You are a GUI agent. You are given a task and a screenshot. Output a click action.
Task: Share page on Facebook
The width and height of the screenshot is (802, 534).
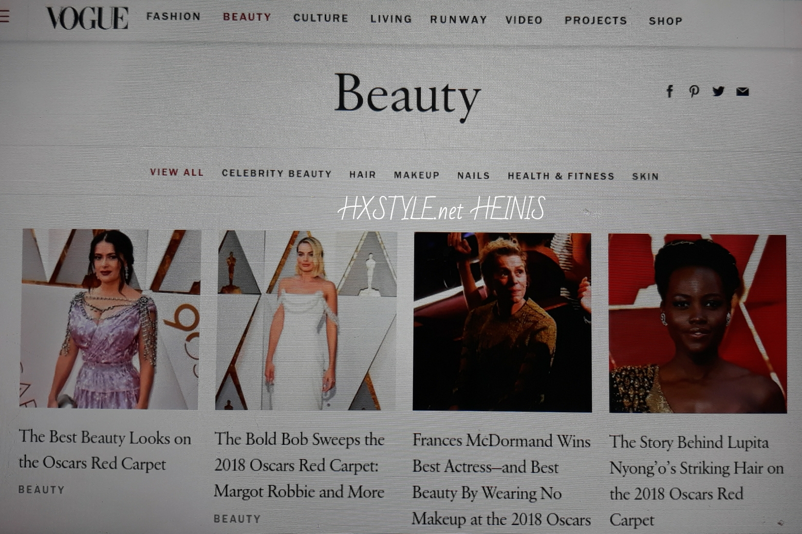coord(669,91)
